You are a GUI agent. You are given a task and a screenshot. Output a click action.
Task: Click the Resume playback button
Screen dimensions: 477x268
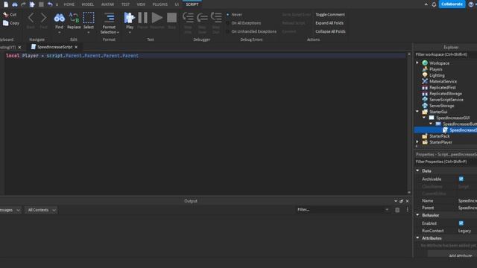[157, 18]
